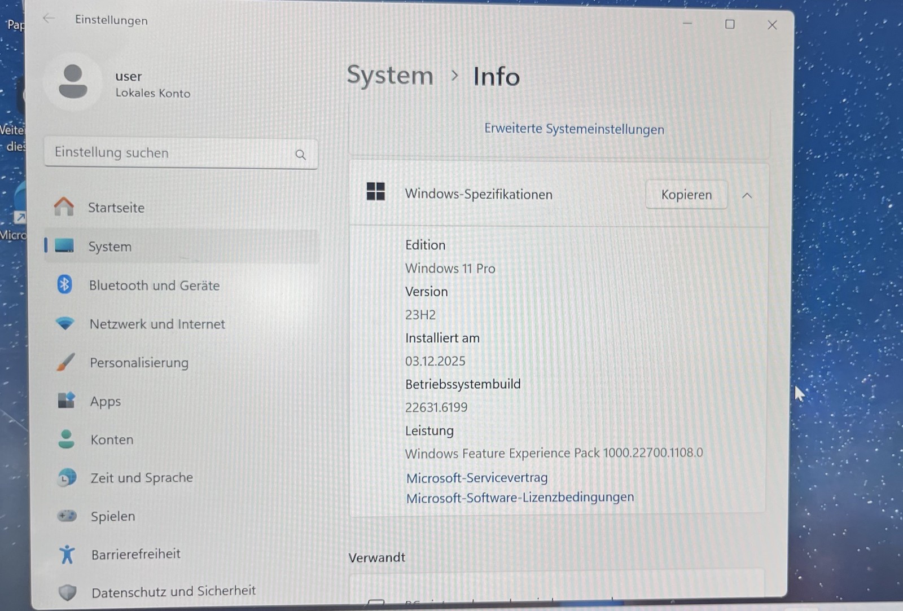
Task: Click the System breadcrumb in the header
Action: 390,76
